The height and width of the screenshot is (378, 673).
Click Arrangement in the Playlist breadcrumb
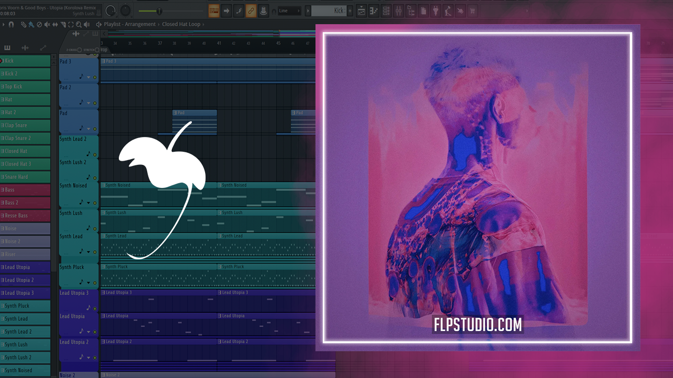click(140, 24)
